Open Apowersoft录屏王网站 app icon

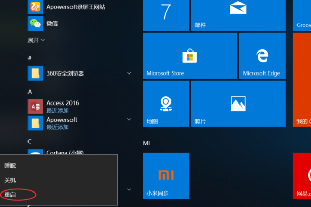(x=35, y=7)
